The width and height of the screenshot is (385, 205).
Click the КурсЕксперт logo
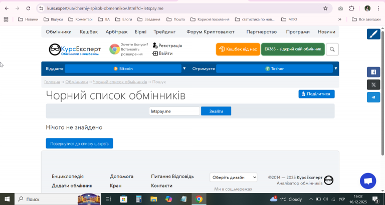click(75, 49)
